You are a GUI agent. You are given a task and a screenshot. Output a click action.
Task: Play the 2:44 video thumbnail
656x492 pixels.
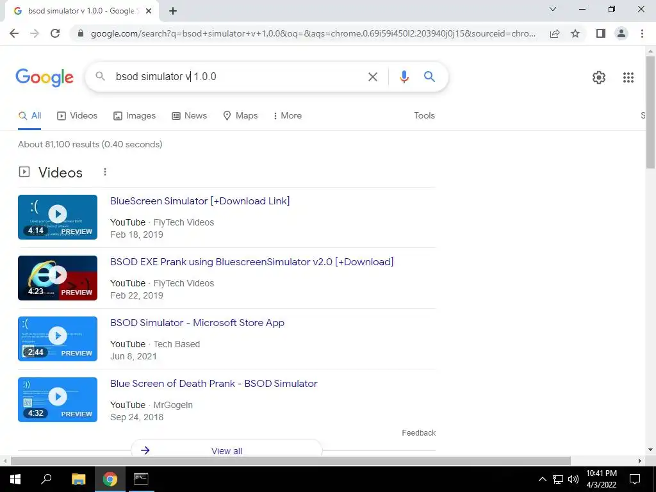pyautogui.click(x=58, y=339)
